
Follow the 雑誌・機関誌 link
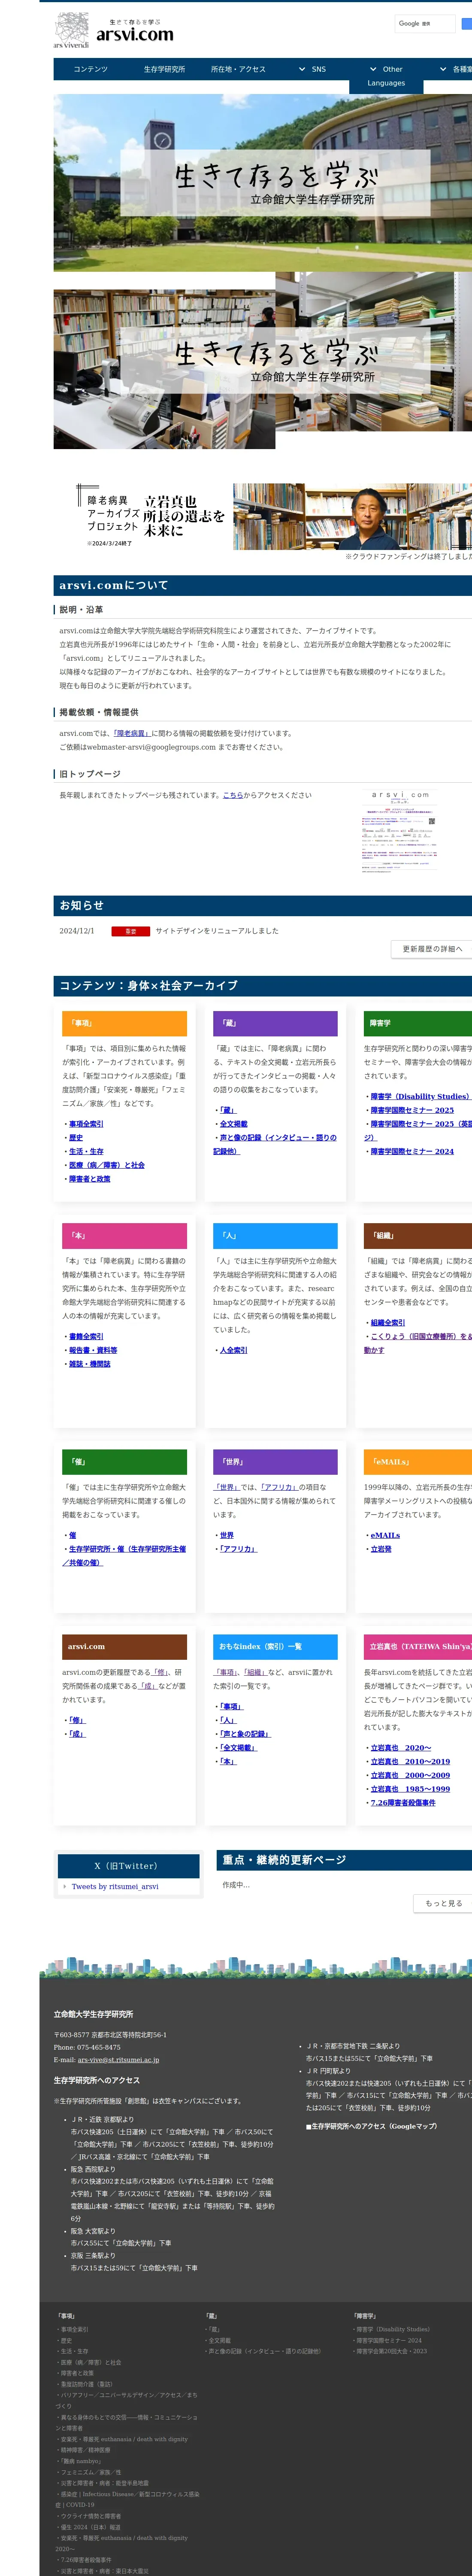tap(90, 1364)
